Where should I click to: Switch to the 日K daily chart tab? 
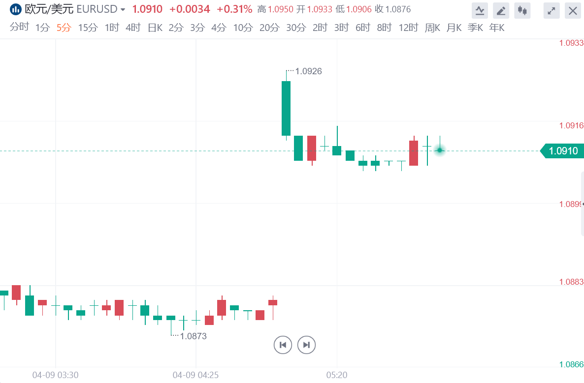[155, 28]
